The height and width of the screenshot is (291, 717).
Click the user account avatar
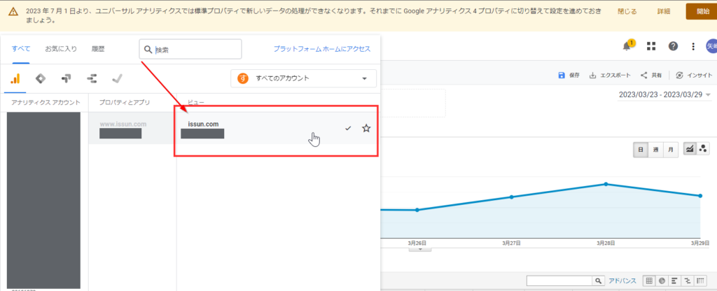coord(711,46)
